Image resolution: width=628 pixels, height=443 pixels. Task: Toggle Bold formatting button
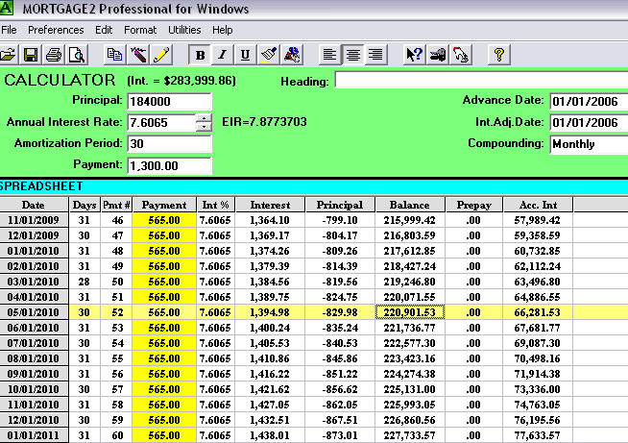click(x=200, y=55)
